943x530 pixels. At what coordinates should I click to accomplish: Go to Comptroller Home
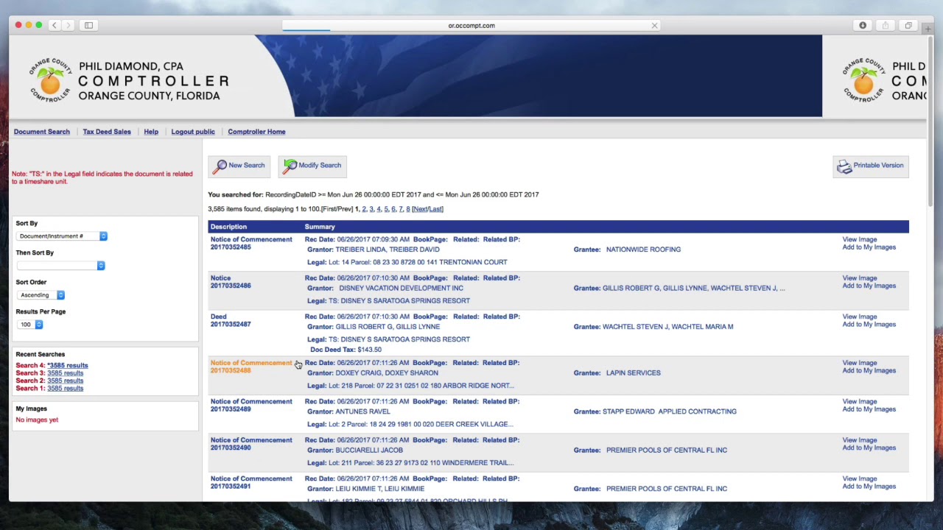256,132
